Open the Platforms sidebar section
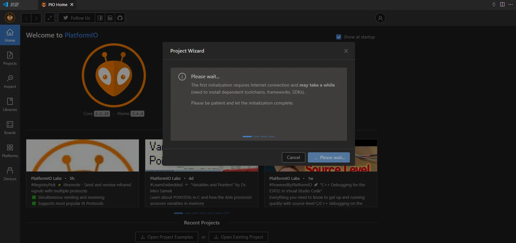Screen dimensions: 516x243 click(x=10, y=151)
